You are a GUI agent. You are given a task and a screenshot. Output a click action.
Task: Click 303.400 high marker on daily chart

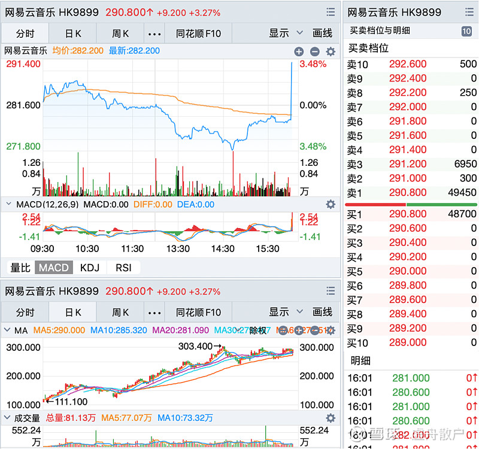click(195, 346)
